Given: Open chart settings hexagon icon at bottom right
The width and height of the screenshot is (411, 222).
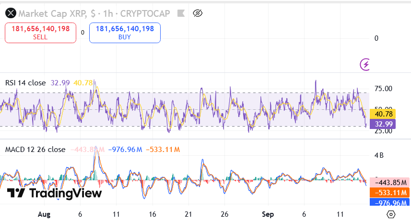Looking at the screenshot, I should 391,214.
